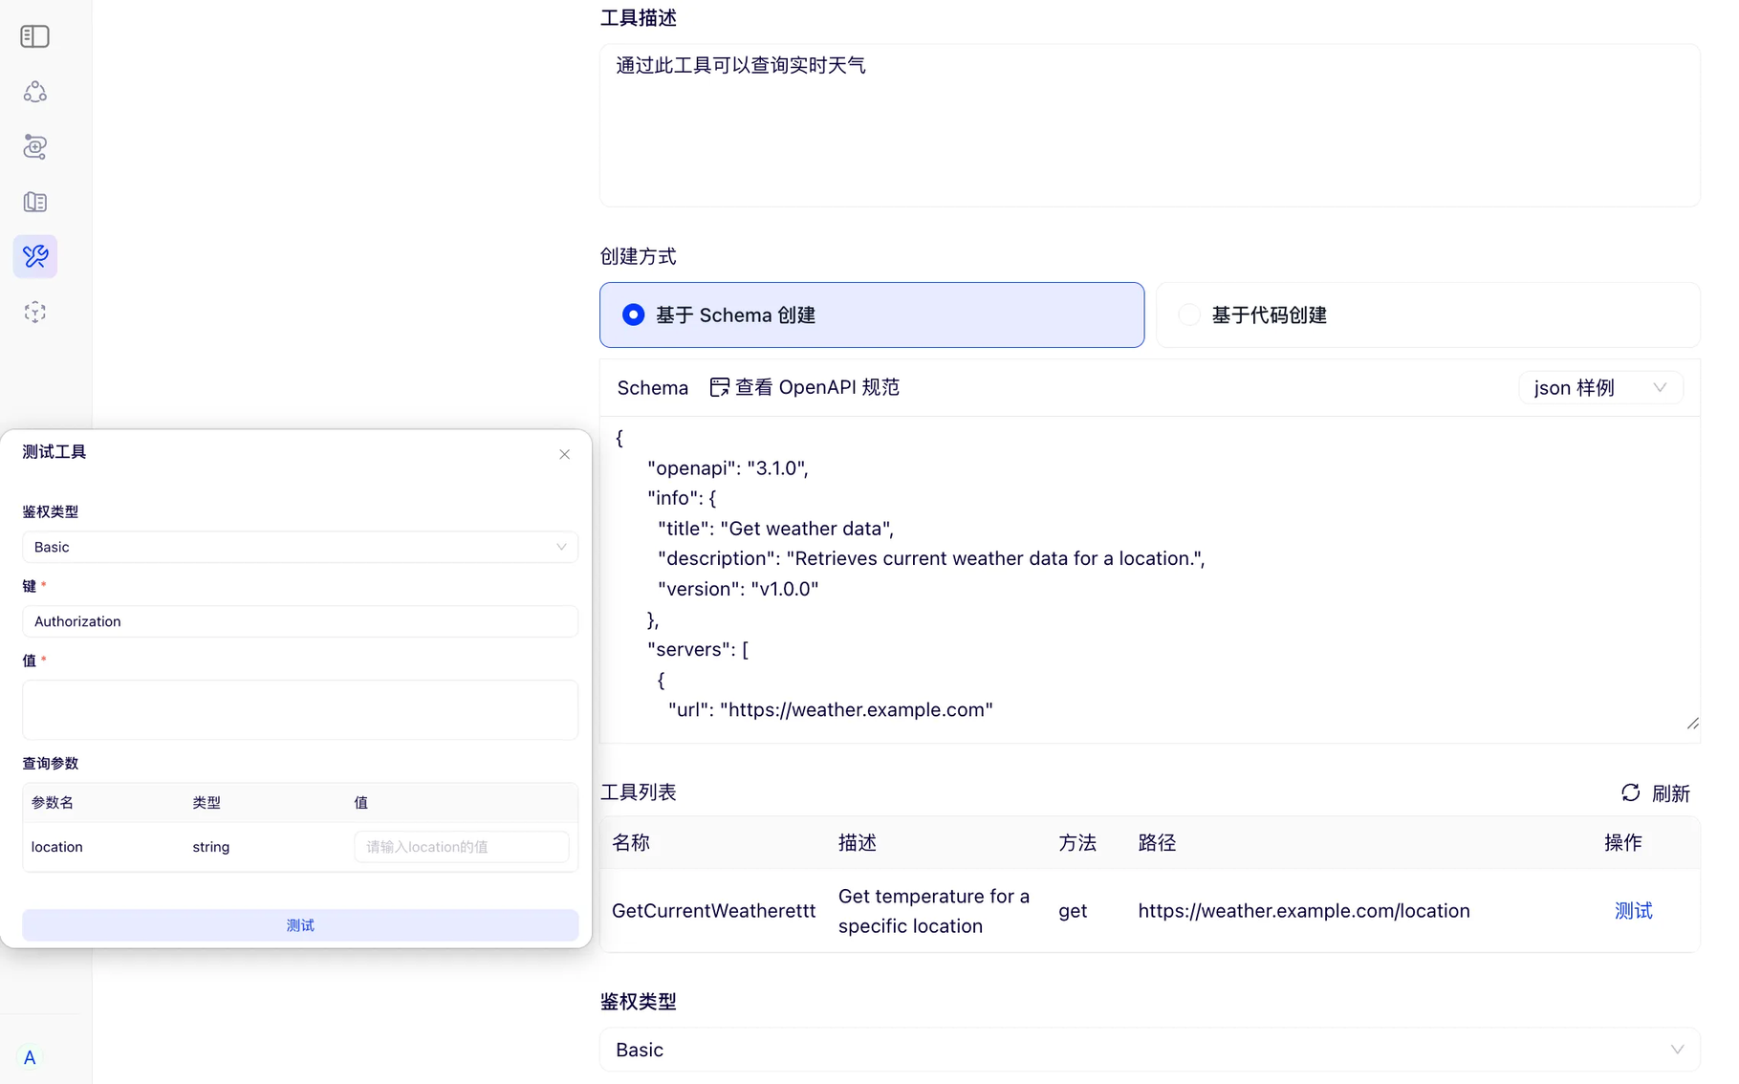The image size is (1739, 1084).
Task: Open the knowledge base book icon
Action: tap(35, 202)
